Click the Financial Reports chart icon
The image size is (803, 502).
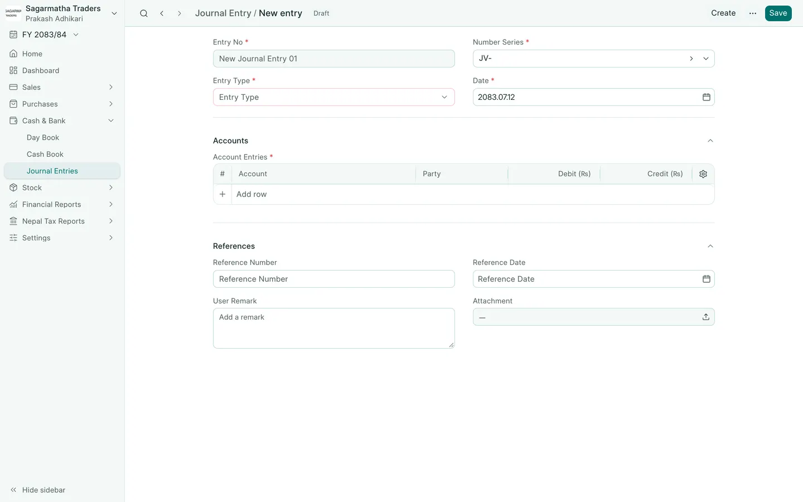click(x=13, y=204)
